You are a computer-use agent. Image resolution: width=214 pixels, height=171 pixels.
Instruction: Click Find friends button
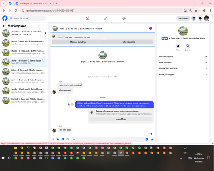[183, 18]
